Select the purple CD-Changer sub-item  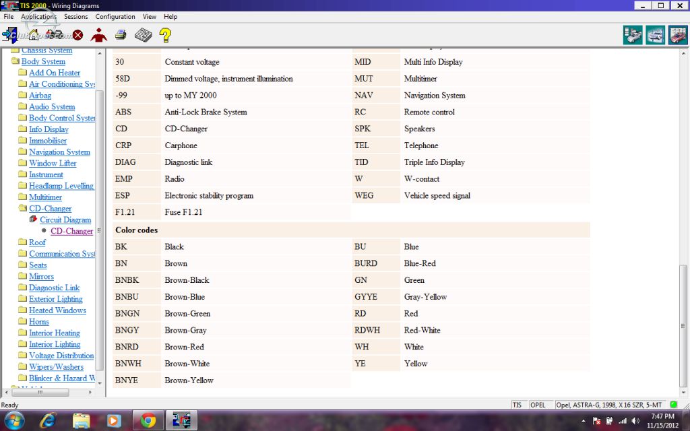(x=71, y=231)
